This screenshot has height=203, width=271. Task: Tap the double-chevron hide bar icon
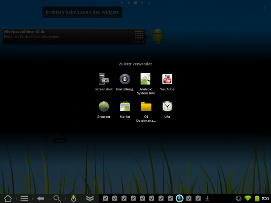[90, 198]
